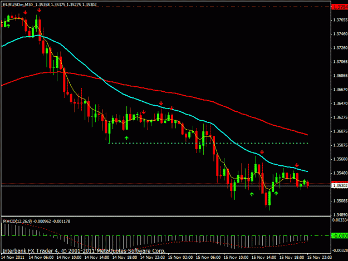Select the green up arrow above the dotted line's start
Viewport: 348px width, 261px height.
pyautogui.click(x=126, y=138)
